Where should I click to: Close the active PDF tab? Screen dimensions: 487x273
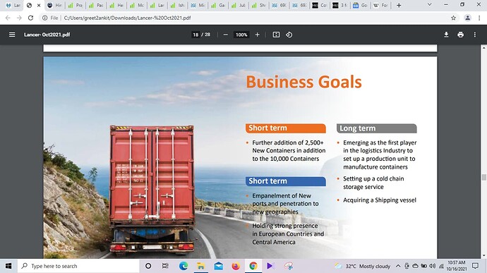[39, 5]
